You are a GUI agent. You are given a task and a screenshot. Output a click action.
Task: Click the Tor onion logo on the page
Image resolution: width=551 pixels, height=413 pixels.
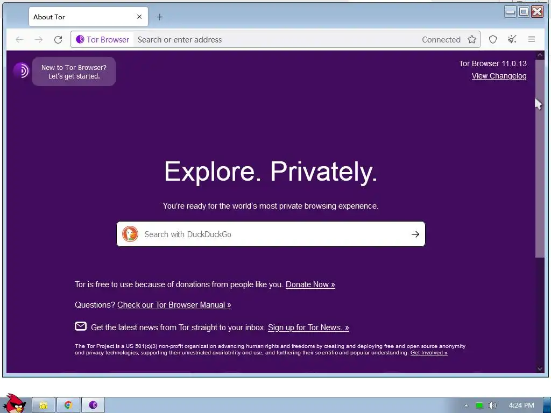[21, 70]
